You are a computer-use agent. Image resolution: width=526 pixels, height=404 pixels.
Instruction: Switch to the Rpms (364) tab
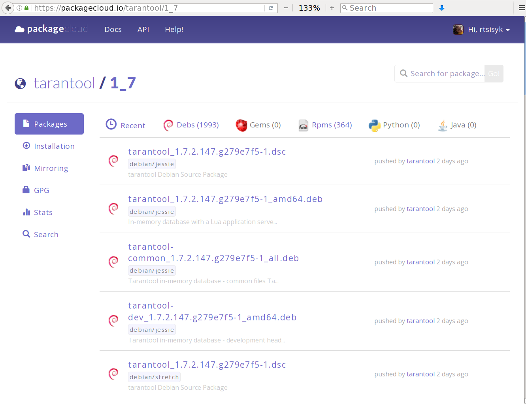(332, 125)
